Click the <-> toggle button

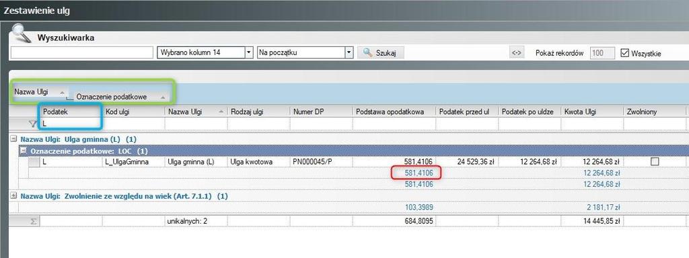[x=517, y=53]
